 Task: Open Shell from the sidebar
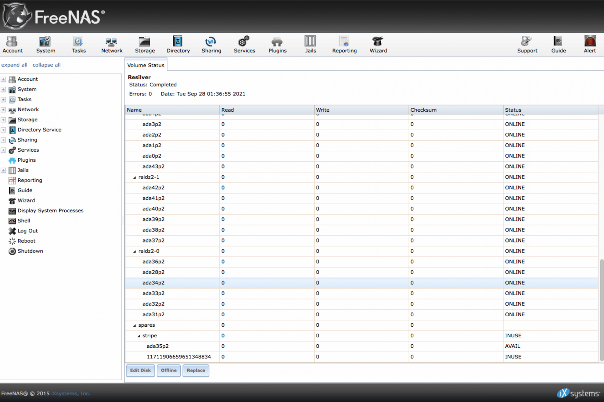click(x=24, y=220)
